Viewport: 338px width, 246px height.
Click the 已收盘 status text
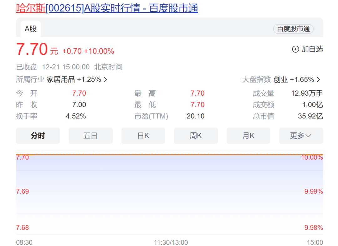point(27,67)
